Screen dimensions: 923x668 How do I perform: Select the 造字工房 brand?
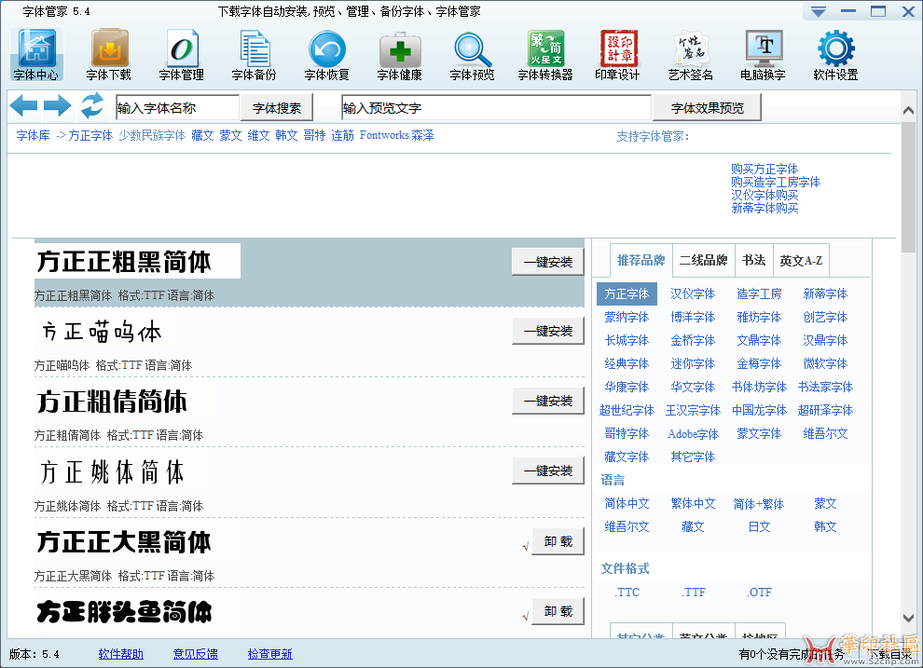click(x=759, y=293)
